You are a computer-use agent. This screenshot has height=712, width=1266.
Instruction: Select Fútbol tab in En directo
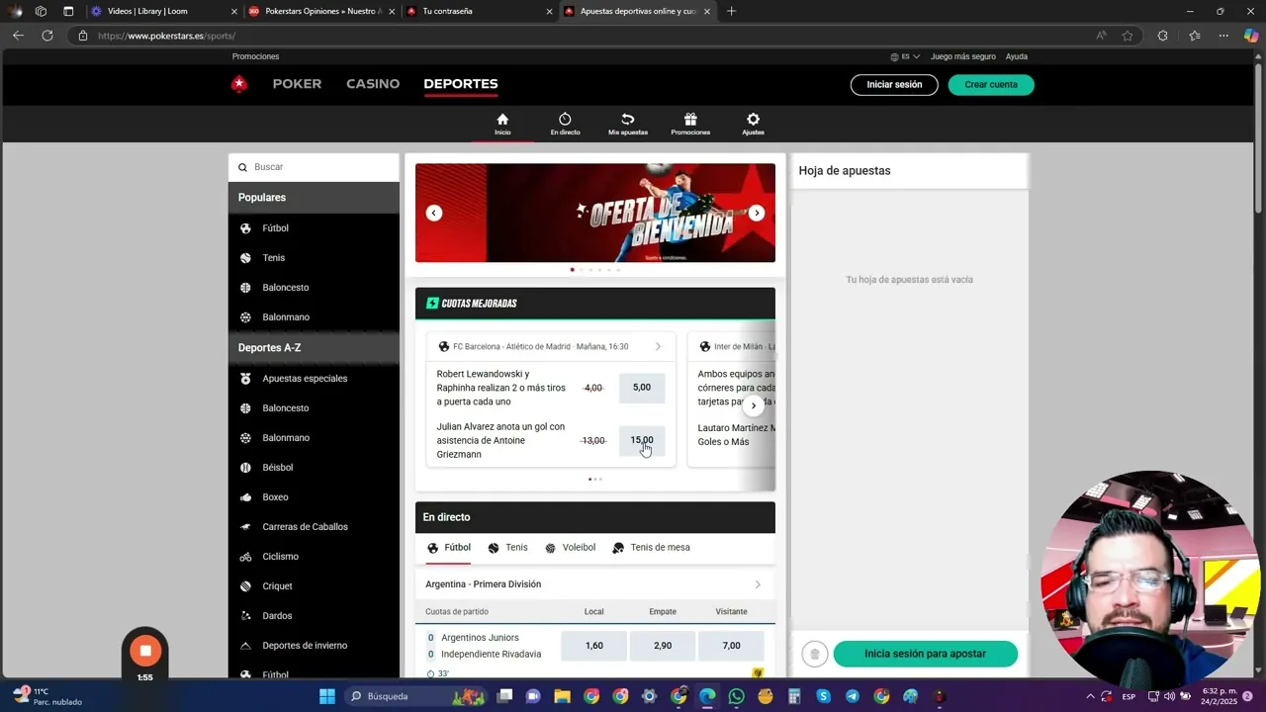(449, 548)
